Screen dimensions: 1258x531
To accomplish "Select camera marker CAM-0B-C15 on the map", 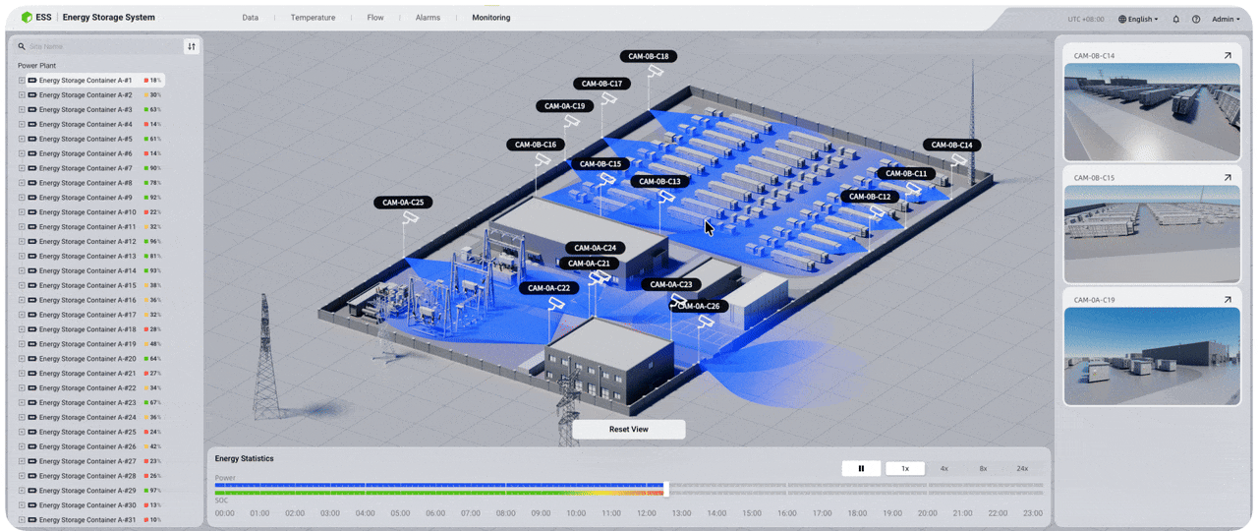I will 600,164.
